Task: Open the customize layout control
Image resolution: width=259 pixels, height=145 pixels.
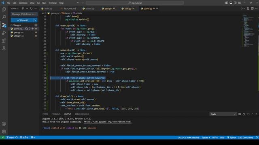Action: coord(240,3)
